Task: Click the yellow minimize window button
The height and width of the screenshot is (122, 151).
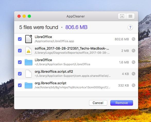Action: pos(24,16)
